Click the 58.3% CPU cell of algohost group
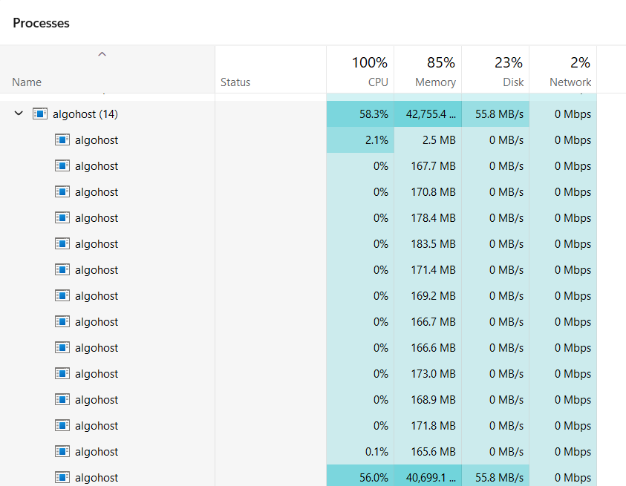The width and height of the screenshot is (626, 486). (x=360, y=114)
